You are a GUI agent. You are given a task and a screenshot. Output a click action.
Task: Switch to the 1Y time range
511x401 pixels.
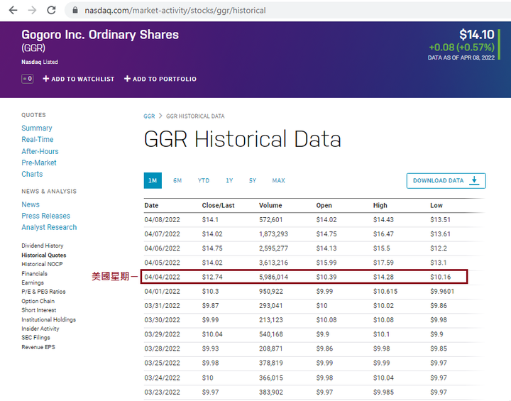[229, 180]
